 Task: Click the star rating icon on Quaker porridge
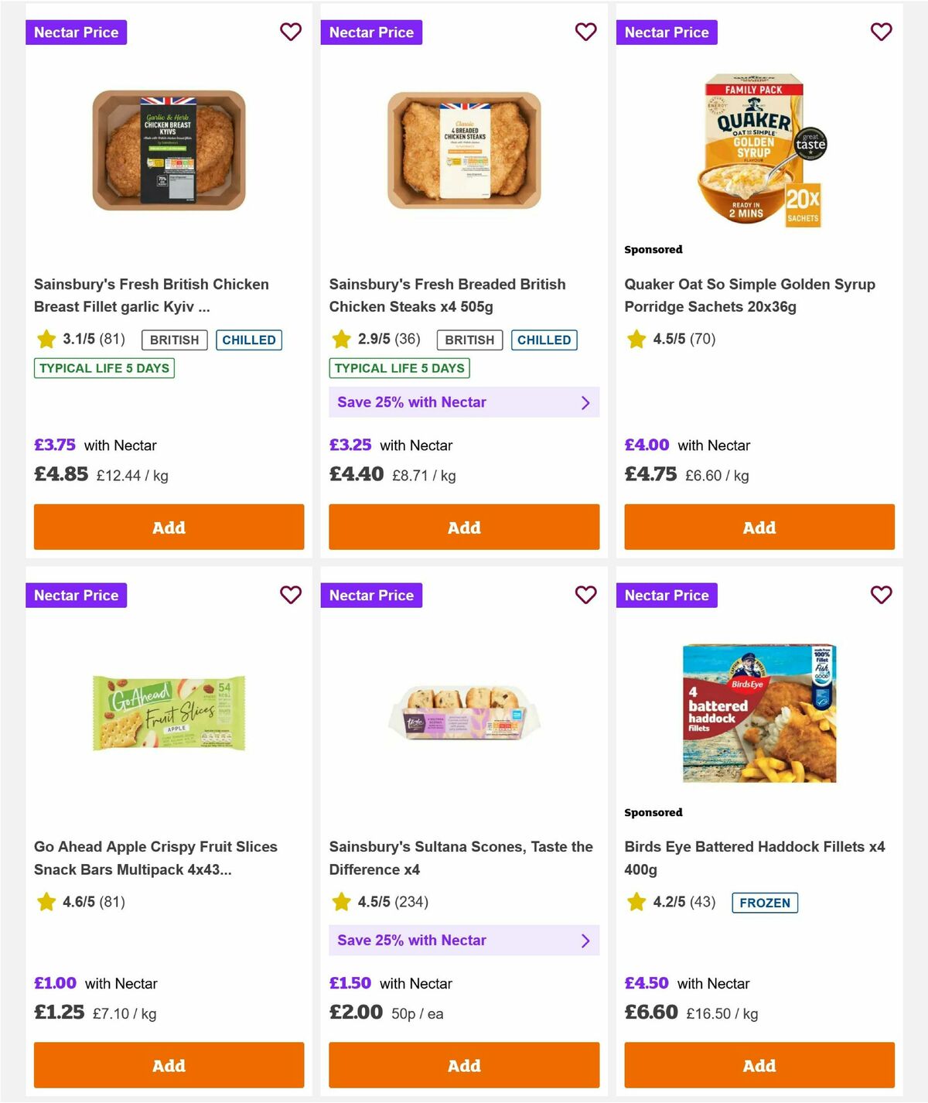636,339
